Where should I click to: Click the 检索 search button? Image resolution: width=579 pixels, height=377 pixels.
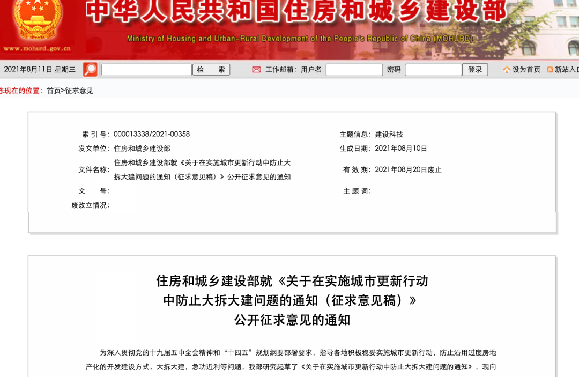pos(211,70)
